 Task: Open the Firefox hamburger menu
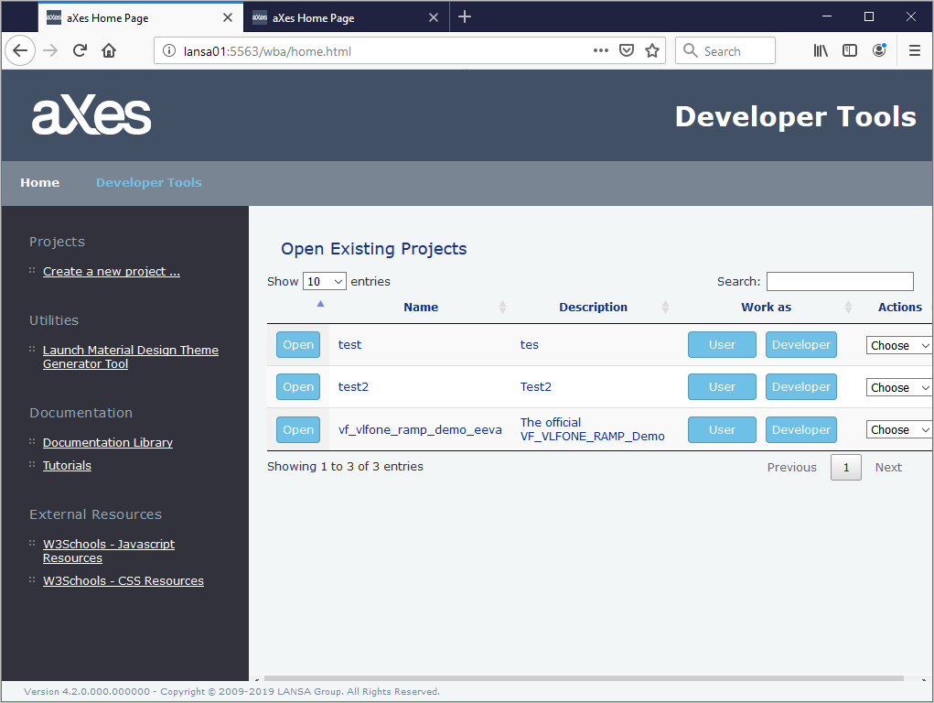(x=914, y=51)
